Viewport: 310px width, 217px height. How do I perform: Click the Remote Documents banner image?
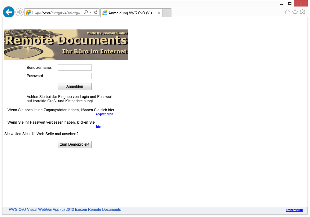[x=66, y=45]
